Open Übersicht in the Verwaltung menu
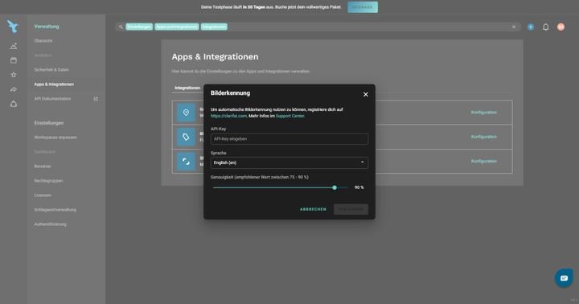 (x=43, y=41)
